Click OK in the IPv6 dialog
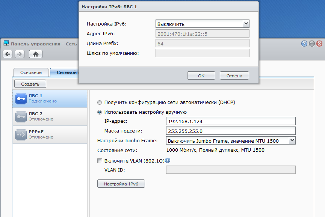325x217 pixels. click(201, 75)
